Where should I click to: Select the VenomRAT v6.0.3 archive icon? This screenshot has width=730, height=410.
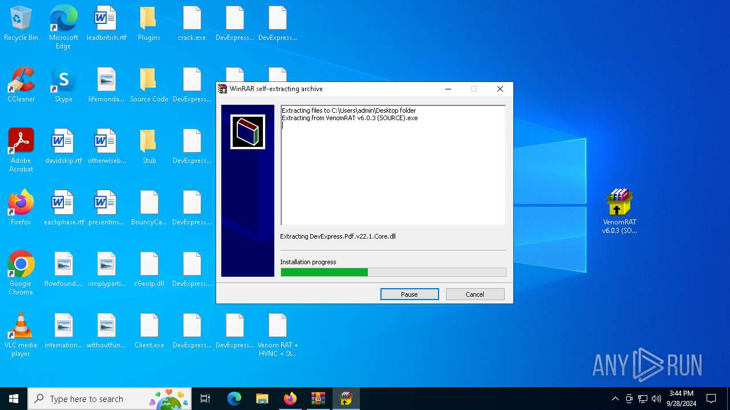619,212
